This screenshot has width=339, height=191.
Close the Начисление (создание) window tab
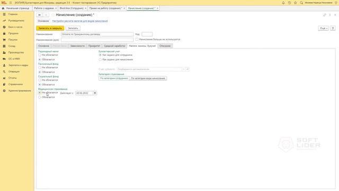coord(157,8)
